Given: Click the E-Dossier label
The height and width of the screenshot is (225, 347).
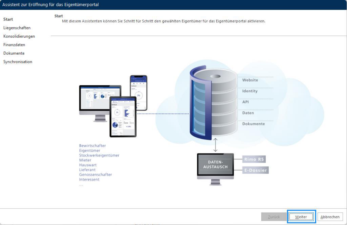Looking at the screenshot, I should (x=255, y=170).
